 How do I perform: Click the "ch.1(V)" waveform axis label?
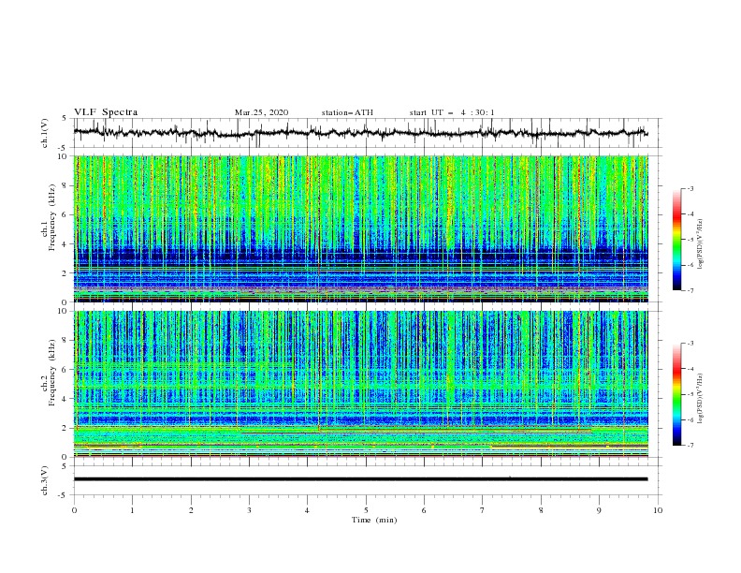click(45, 133)
